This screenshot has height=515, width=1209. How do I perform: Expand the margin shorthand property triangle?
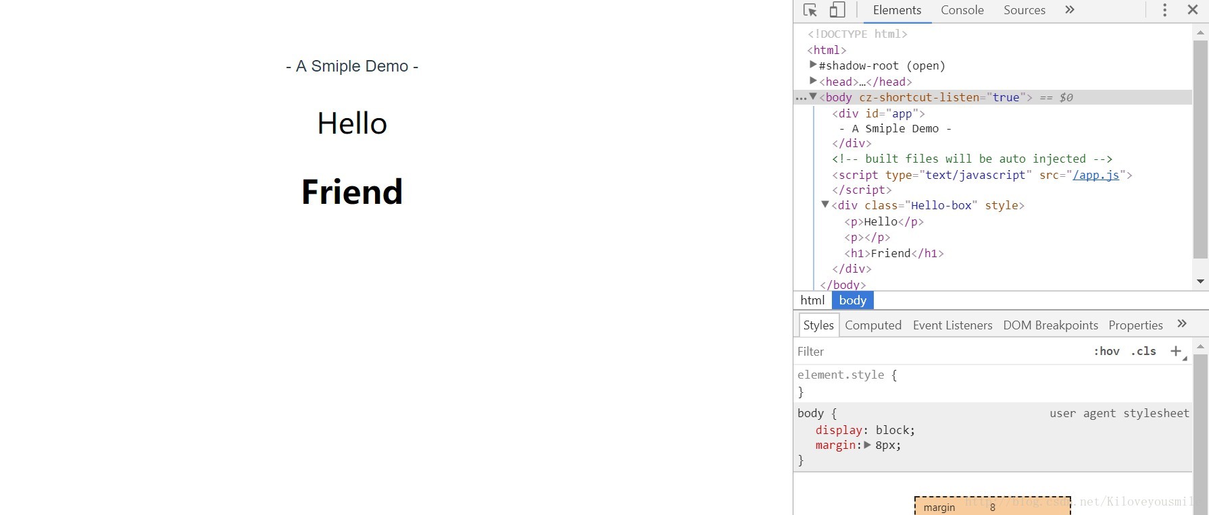tap(868, 445)
